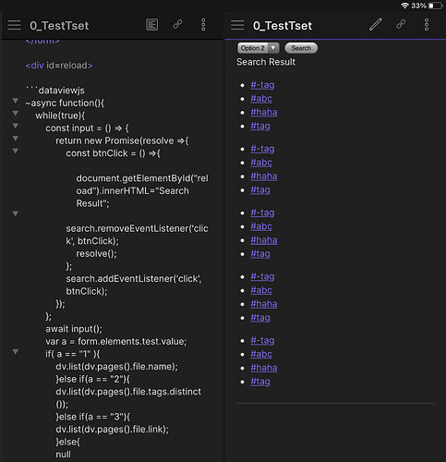Fold the return new Promise block
446x462 pixels.
pyautogui.click(x=15, y=139)
